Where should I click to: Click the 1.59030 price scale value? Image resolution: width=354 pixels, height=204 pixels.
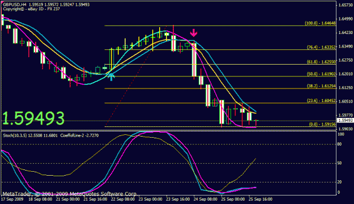click(x=346, y=129)
